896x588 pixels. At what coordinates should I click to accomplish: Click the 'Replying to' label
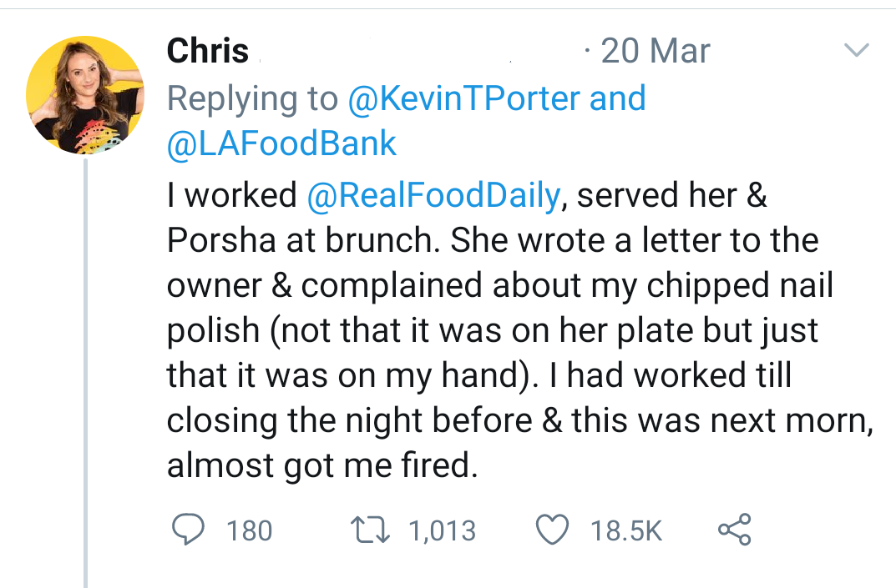[x=252, y=98]
